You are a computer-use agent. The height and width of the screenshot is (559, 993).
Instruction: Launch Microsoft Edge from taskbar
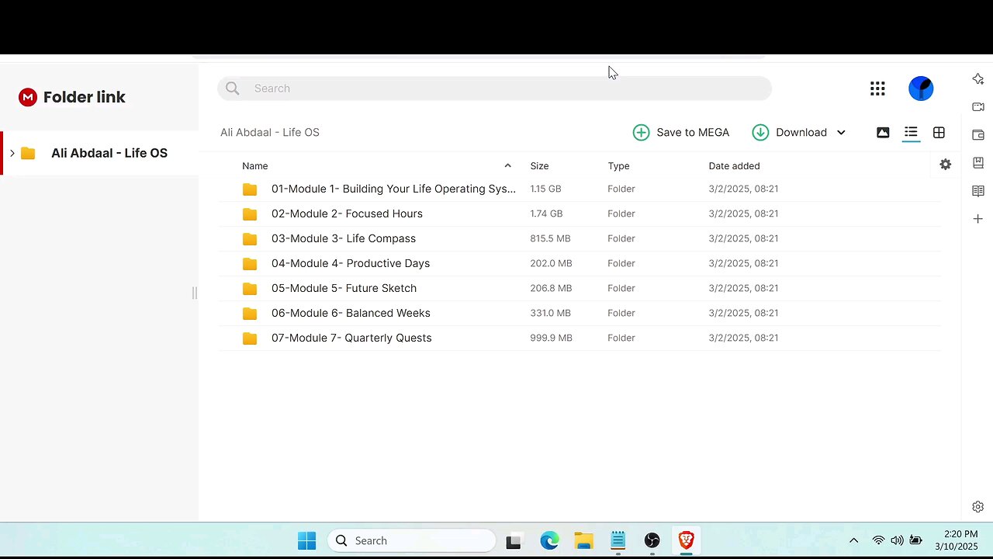tap(549, 541)
